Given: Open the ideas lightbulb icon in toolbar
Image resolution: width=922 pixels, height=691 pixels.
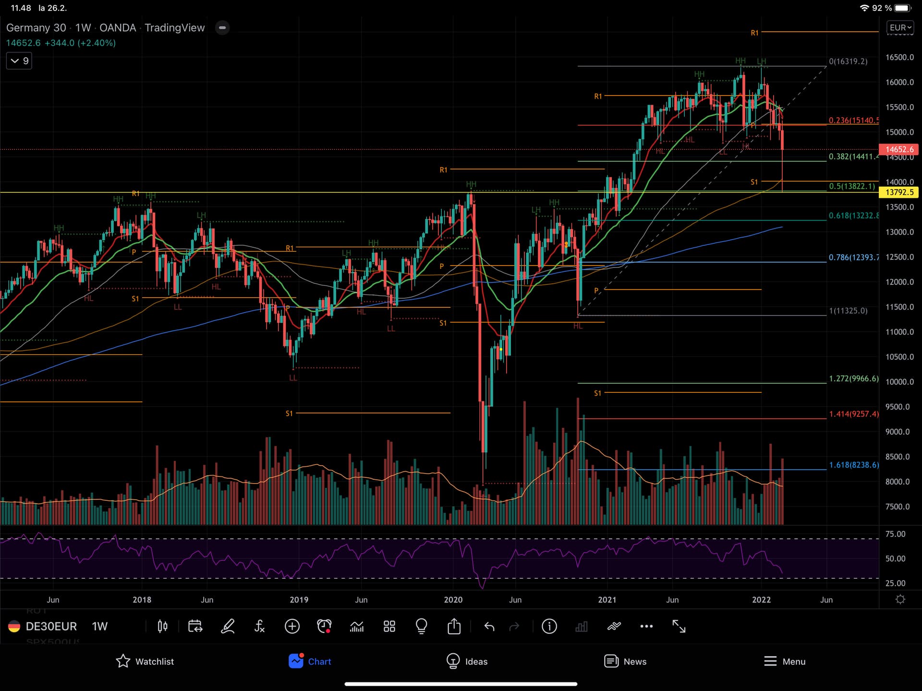Looking at the screenshot, I should (x=422, y=626).
